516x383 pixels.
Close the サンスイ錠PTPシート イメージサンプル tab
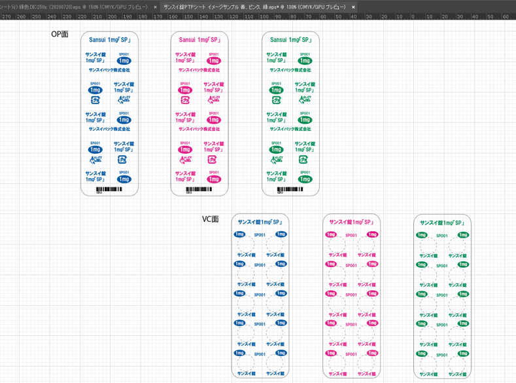click(353, 7)
